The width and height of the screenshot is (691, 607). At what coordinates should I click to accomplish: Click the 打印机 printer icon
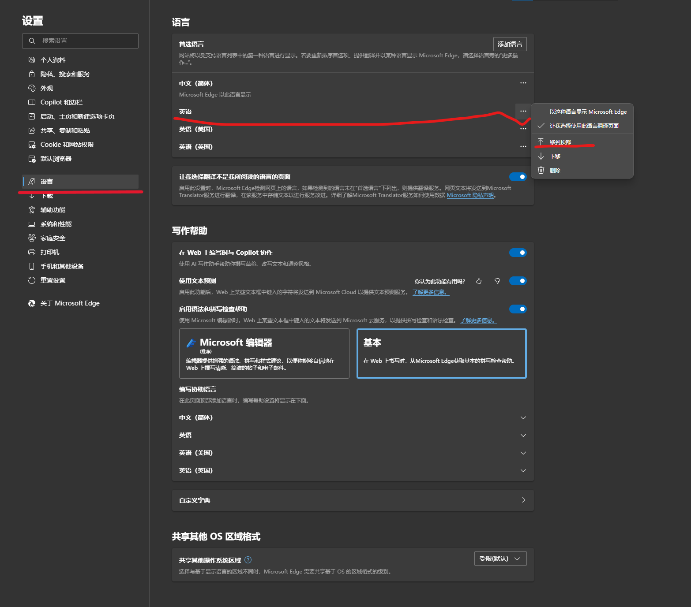[32, 252]
